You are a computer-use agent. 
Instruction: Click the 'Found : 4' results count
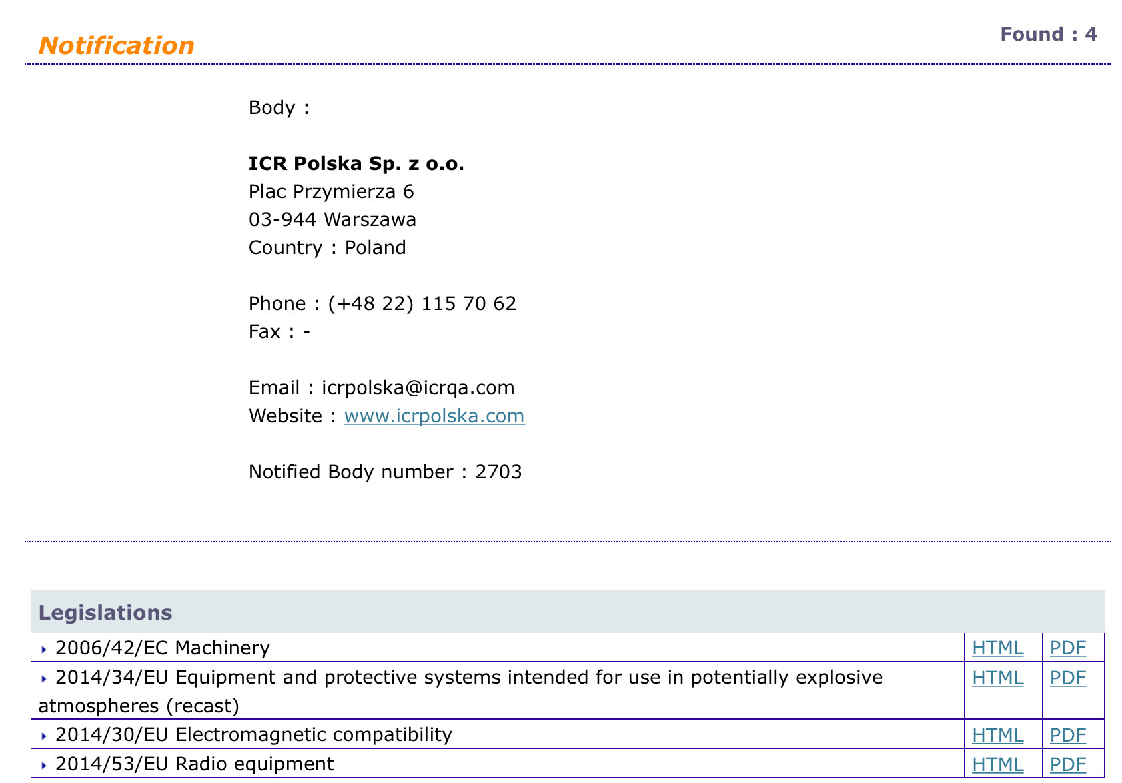(x=1048, y=34)
